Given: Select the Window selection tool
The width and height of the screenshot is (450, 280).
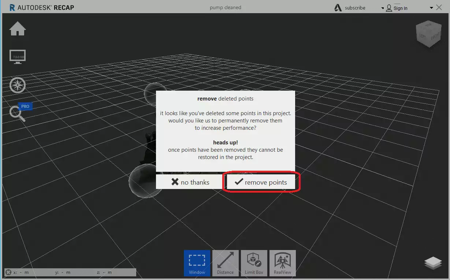Looking at the screenshot, I should click(x=197, y=263).
